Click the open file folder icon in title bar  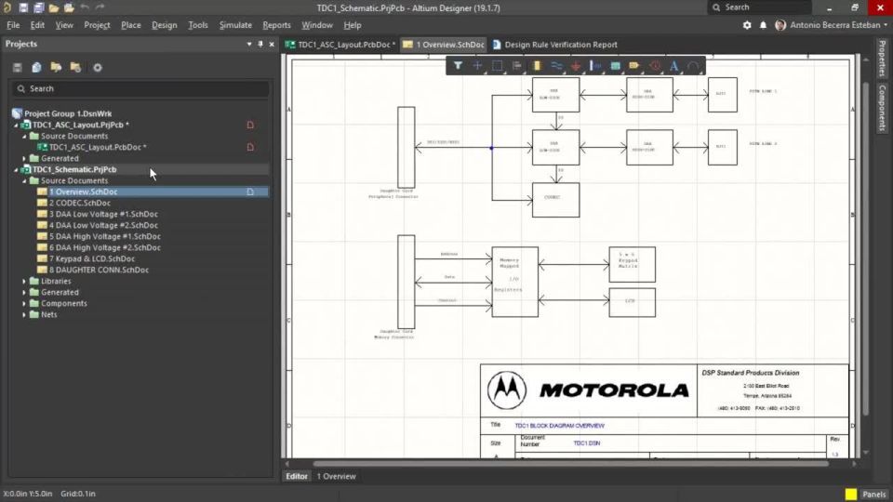[x=54, y=7]
